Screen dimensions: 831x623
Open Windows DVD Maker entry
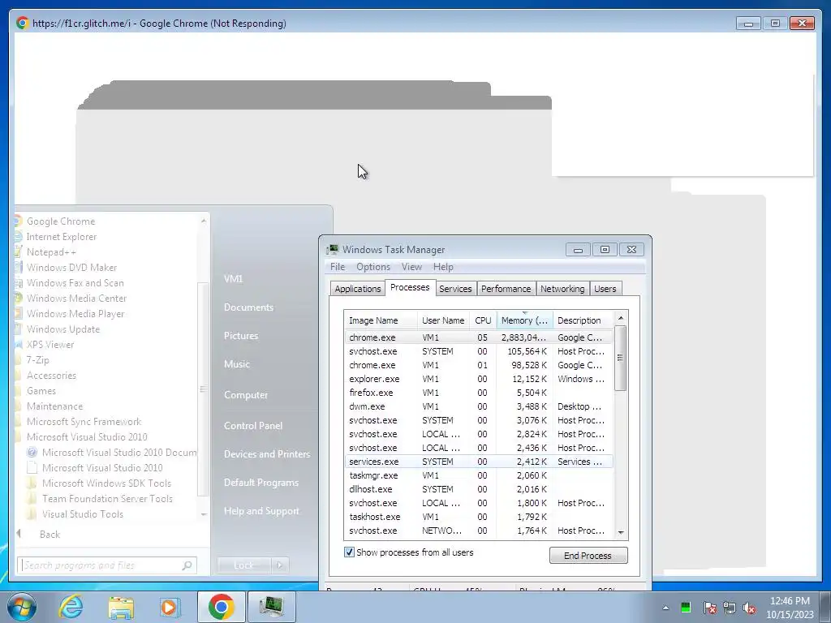pos(71,268)
